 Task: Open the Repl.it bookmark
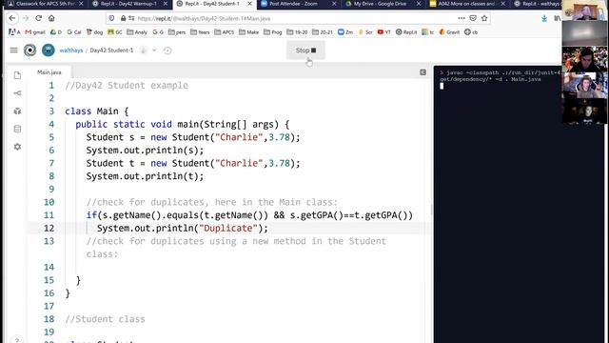coord(406,32)
